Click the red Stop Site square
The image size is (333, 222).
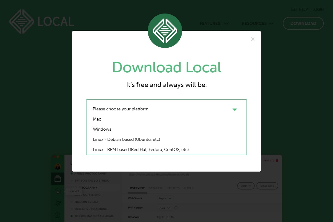click(x=277, y=161)
